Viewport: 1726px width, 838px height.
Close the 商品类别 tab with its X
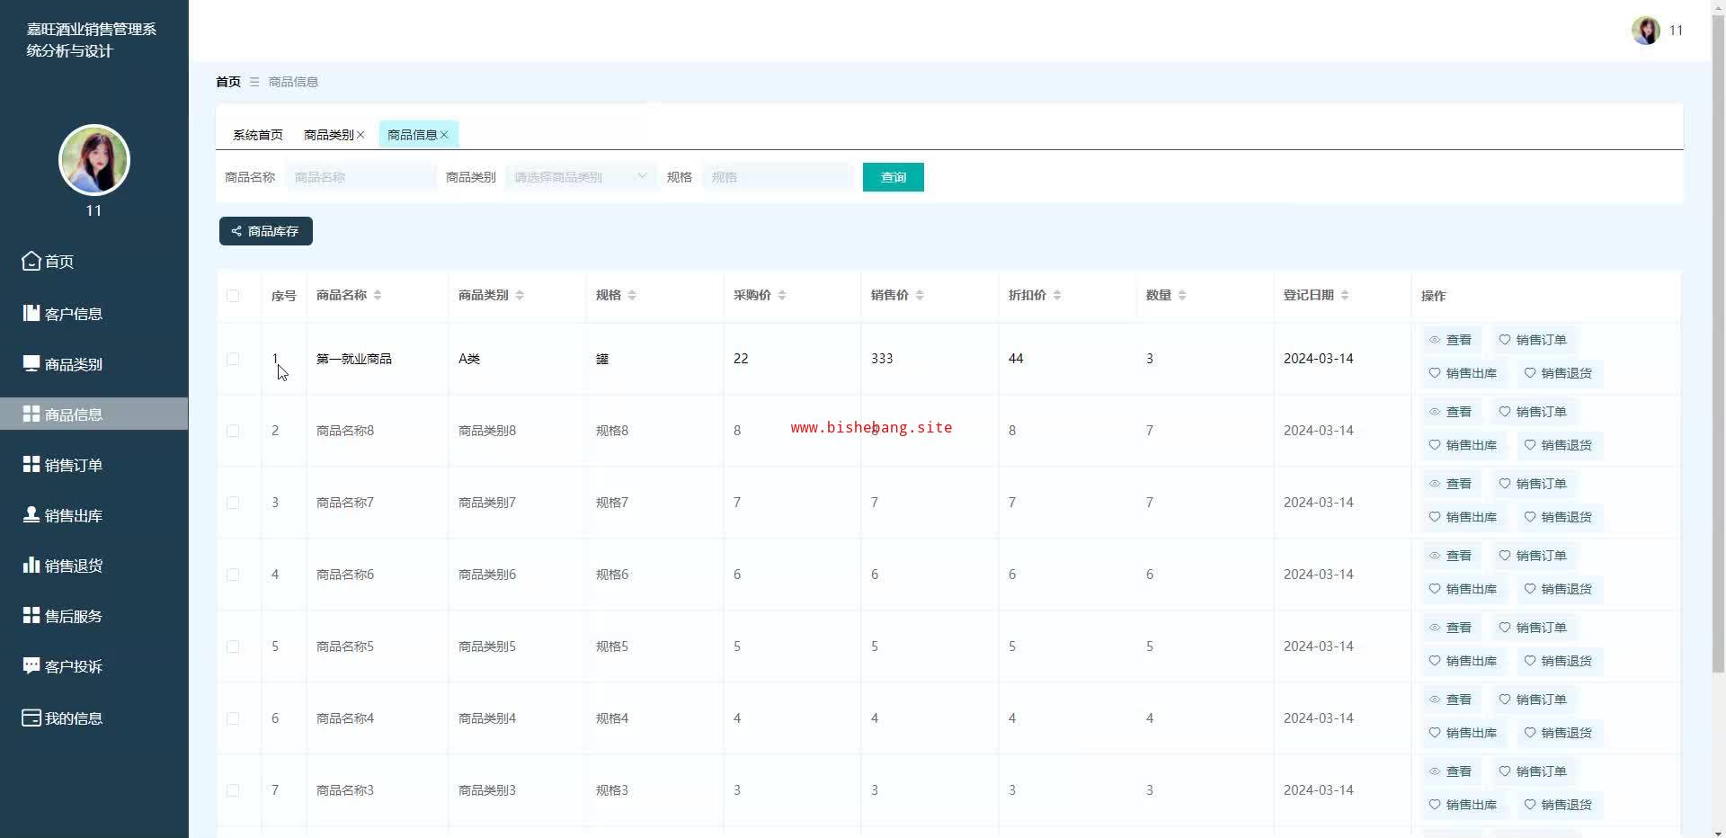[x=360, y=135]
